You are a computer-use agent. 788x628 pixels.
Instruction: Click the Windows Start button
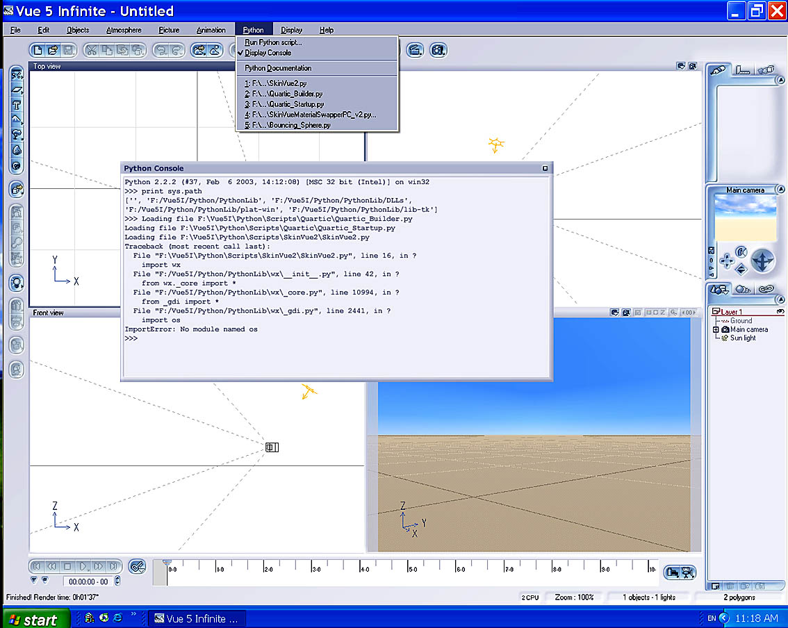[35, 618]
